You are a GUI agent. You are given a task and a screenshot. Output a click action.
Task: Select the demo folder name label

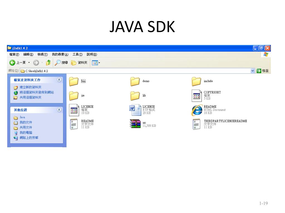coord(146,81)
